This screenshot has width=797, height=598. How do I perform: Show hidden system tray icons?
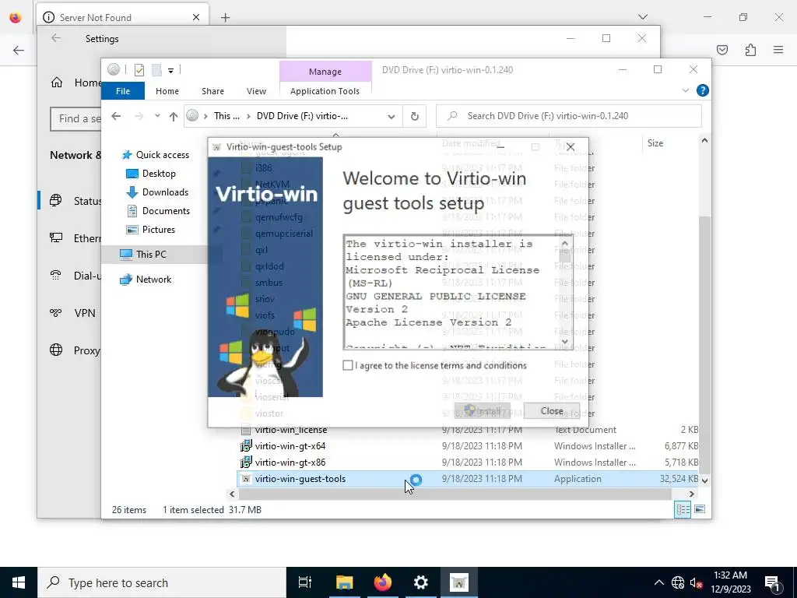click(658, 582)
